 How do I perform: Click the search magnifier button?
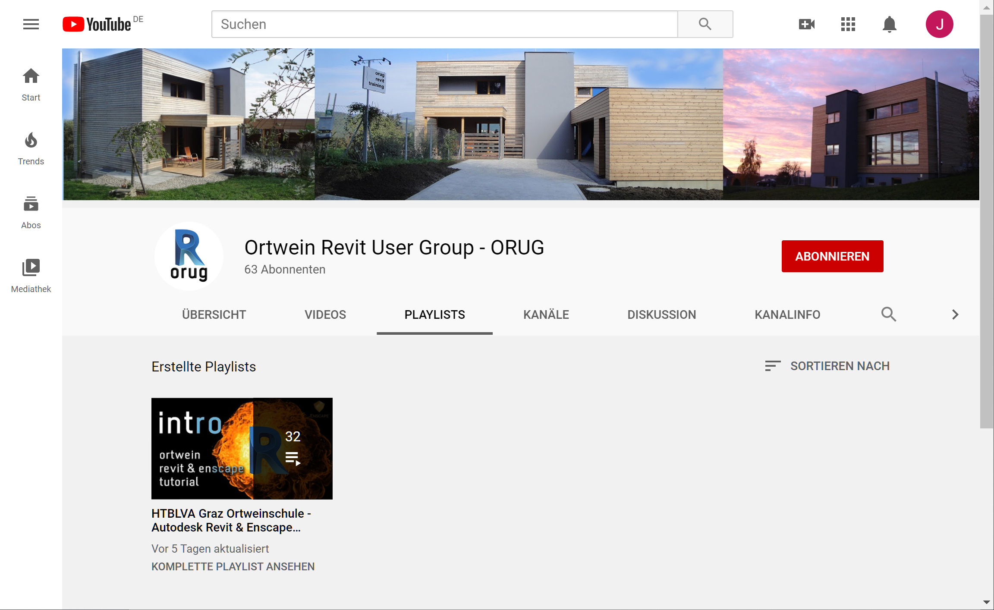pyautogui.click(x=705, y=24)
